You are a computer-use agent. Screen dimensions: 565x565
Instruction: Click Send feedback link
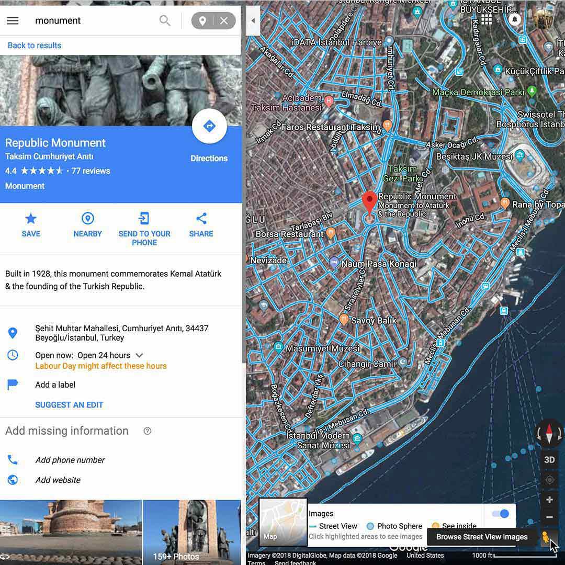(295, 562)
